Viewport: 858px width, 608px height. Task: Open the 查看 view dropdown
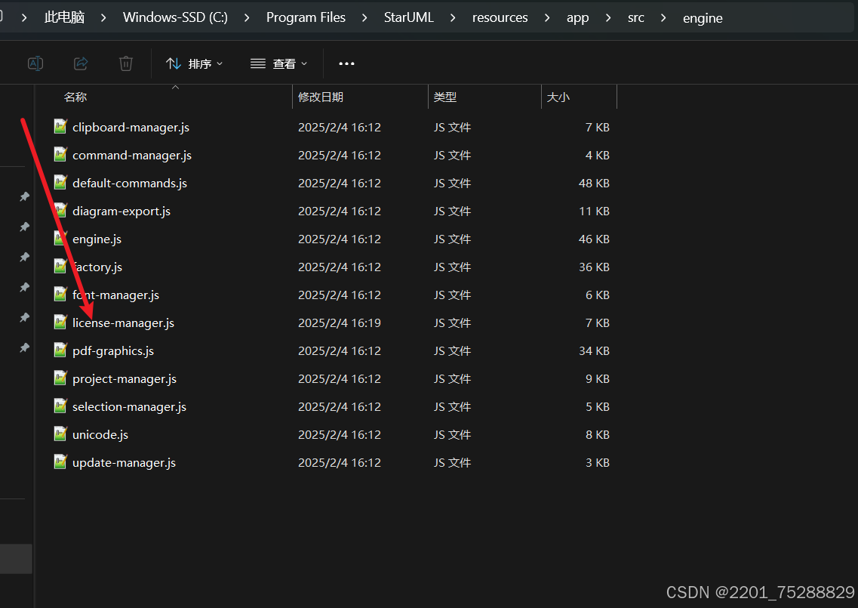278,64
